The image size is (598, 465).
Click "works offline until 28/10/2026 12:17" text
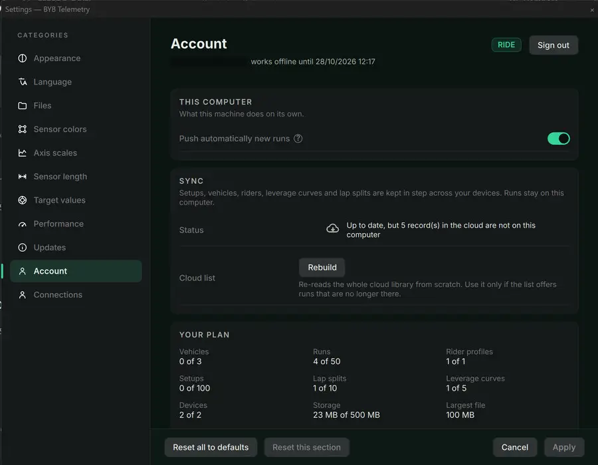coord(313,62)
